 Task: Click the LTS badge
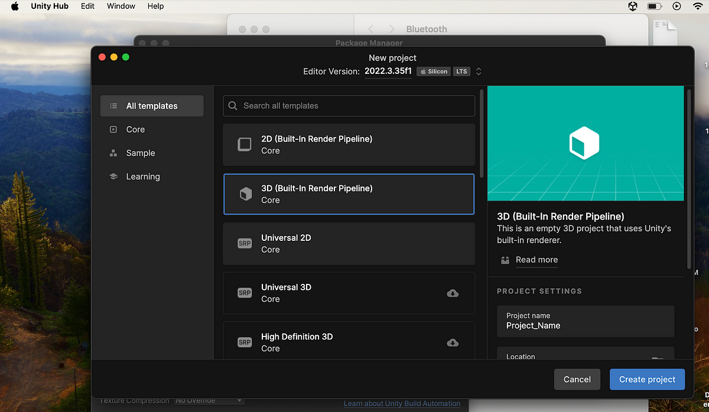point(461,71)
